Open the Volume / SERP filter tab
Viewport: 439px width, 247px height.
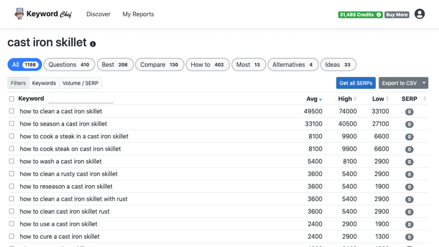[x=80, y=83]
